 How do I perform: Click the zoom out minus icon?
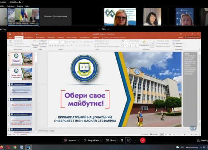click(x=99, y=29)
